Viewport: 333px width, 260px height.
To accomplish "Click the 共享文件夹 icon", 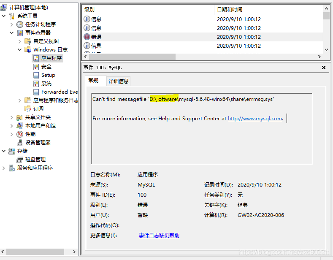I will (x=19, y=117).
